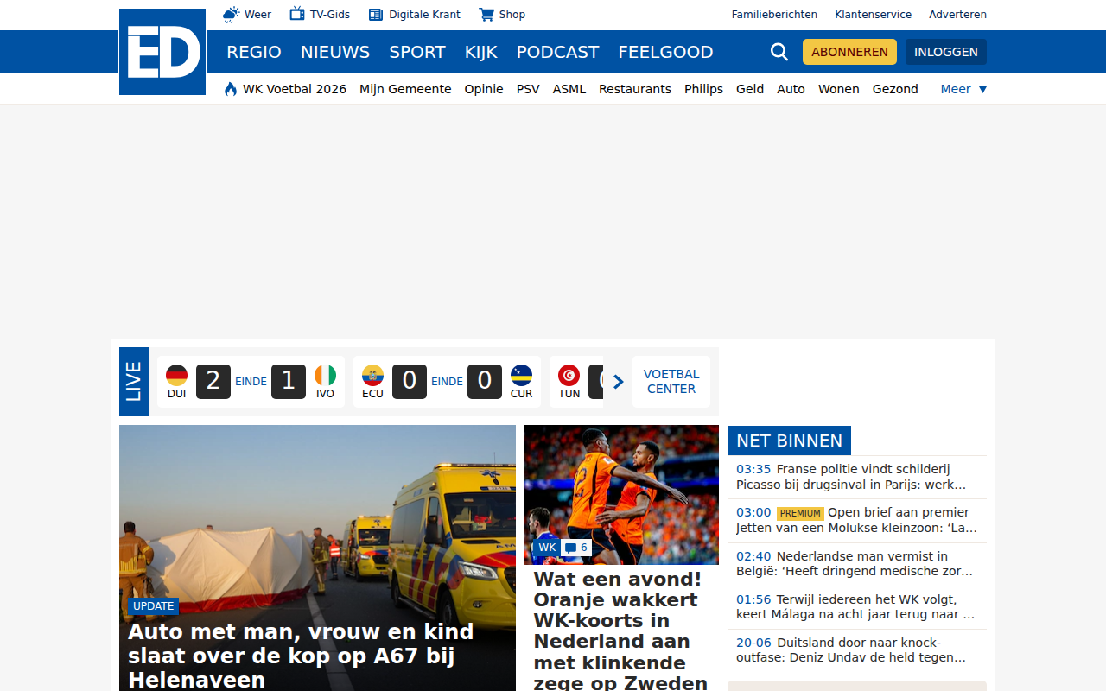This screenshot has width=1106, height=691.
Task: Click the Shop cart icon
Action: point(486,15)
